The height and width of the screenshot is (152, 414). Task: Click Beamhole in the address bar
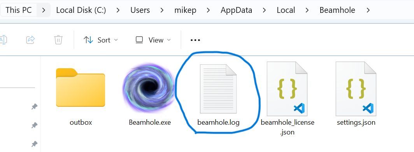[337, 10]
